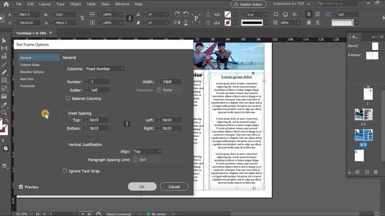Open the Object menu

75,4
